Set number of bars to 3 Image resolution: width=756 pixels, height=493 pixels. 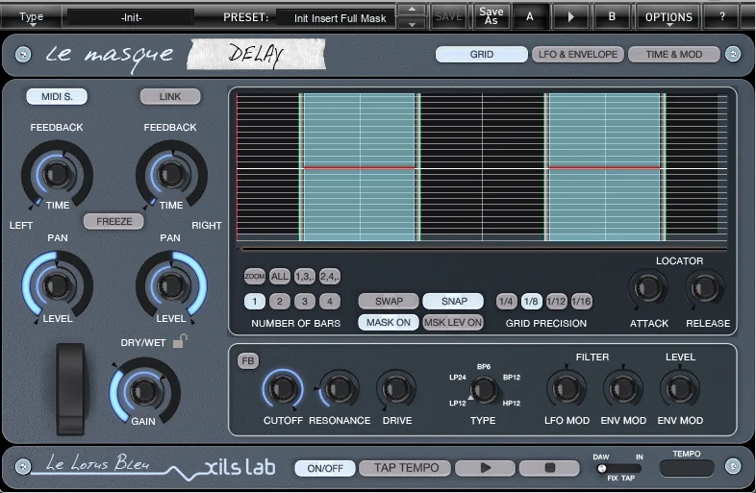click(x=305, y=301)
